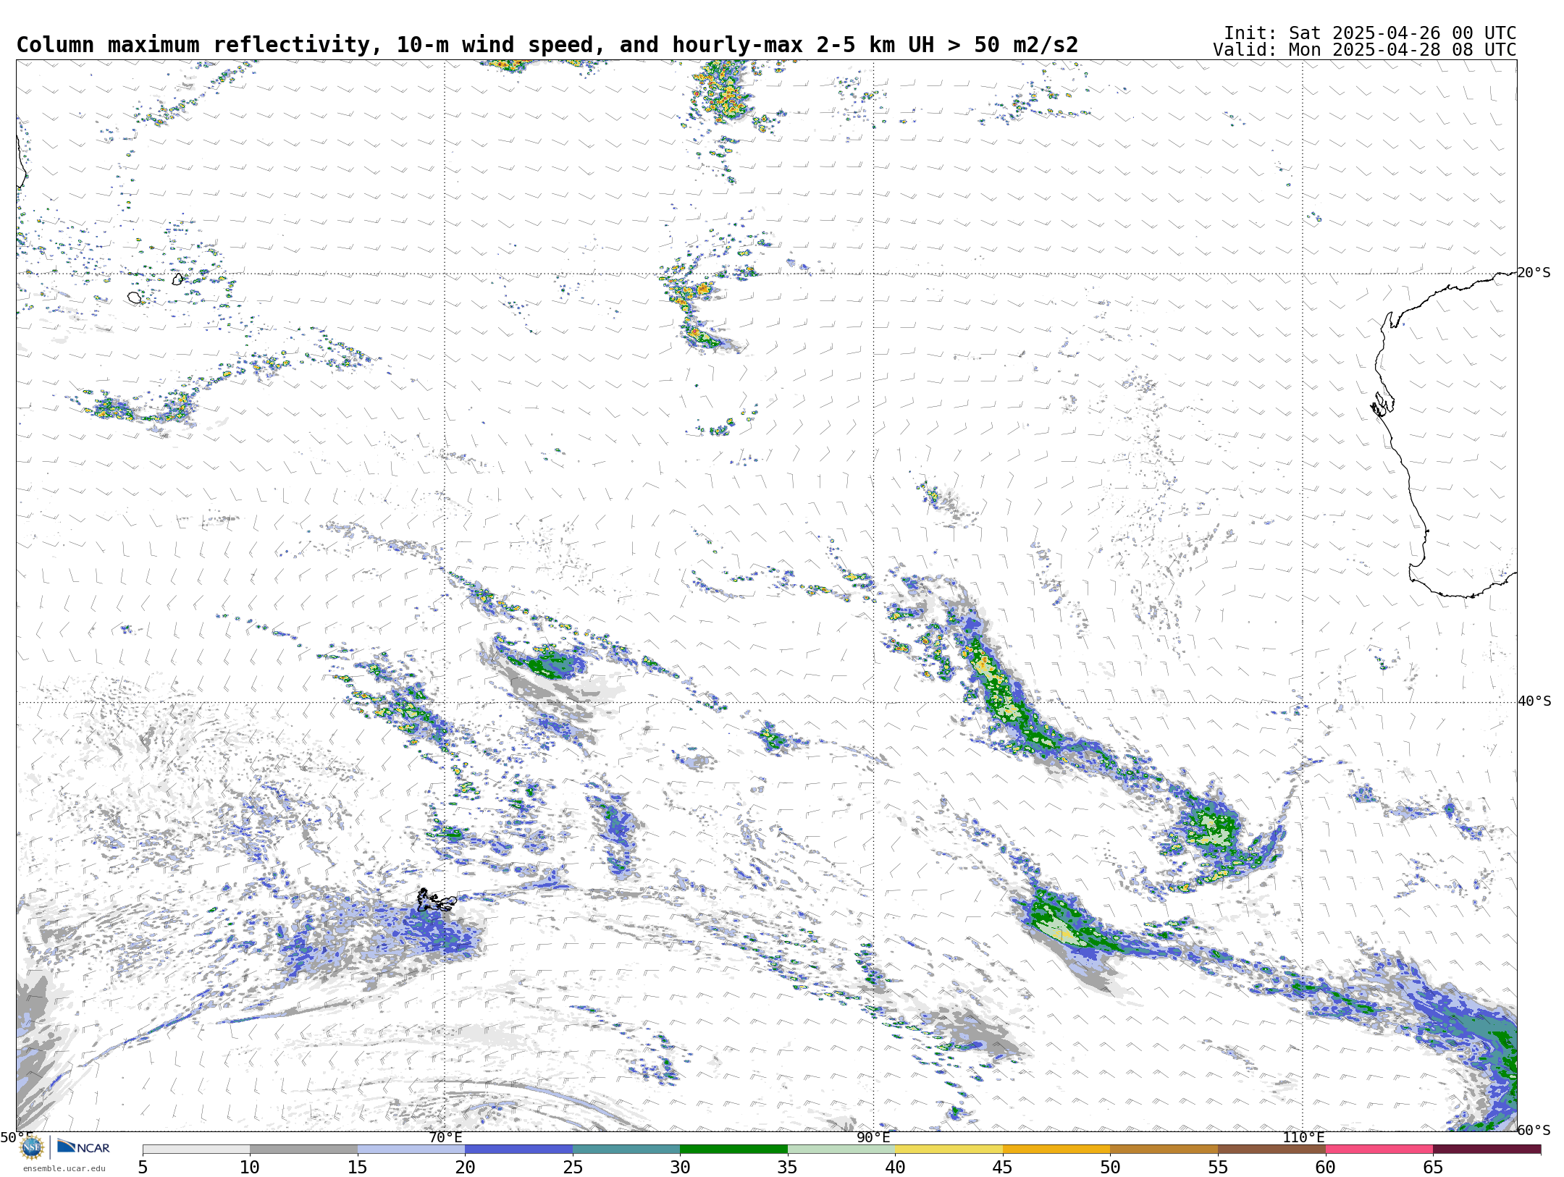Select the light blue 15–20 dBZ swatch

[411, 1149]
